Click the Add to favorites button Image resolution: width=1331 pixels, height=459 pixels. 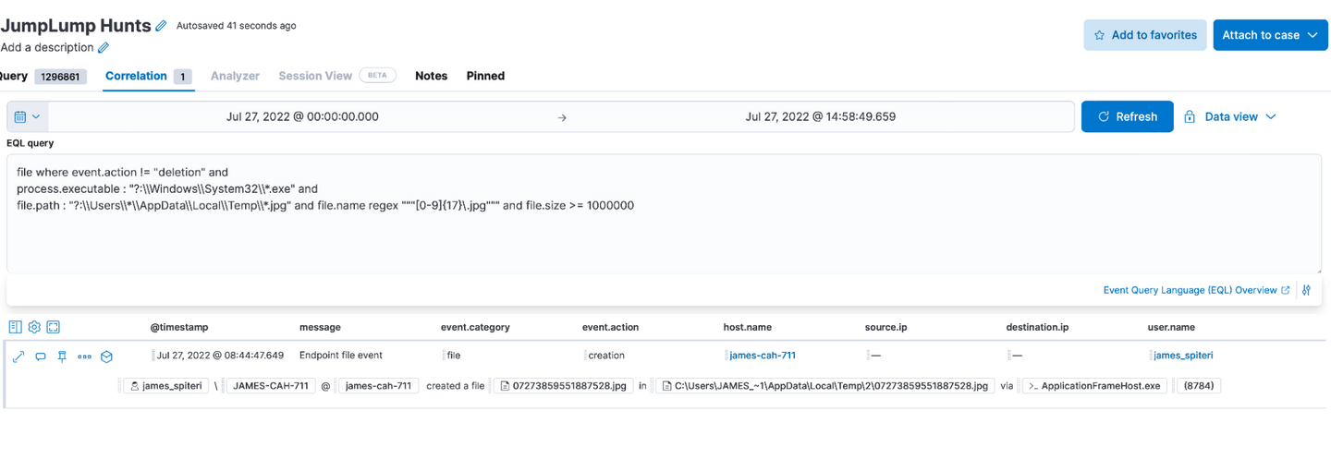[x=1144, y=35]
